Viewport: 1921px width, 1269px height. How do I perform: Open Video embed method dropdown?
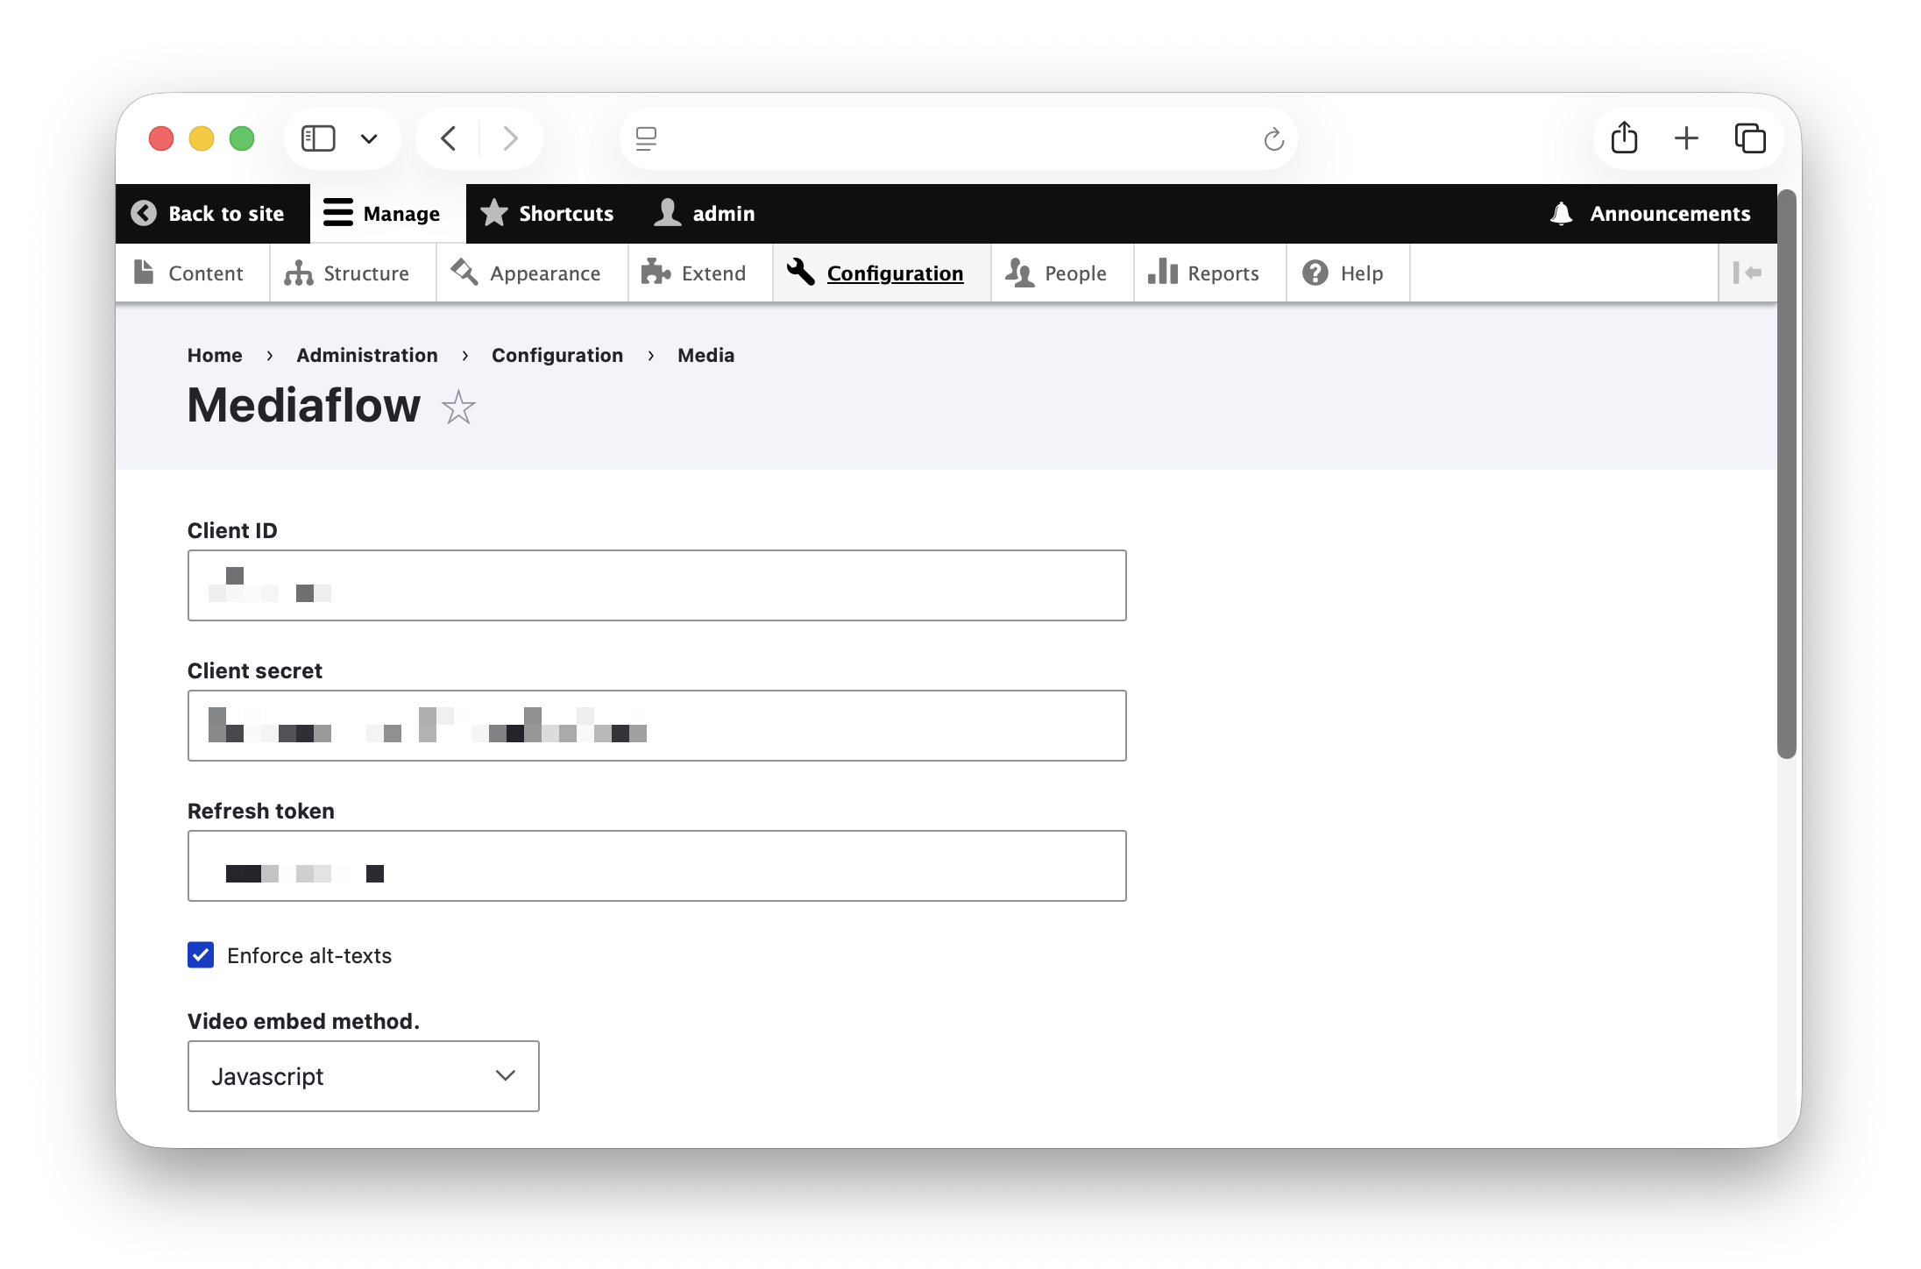click(363, 1076)
